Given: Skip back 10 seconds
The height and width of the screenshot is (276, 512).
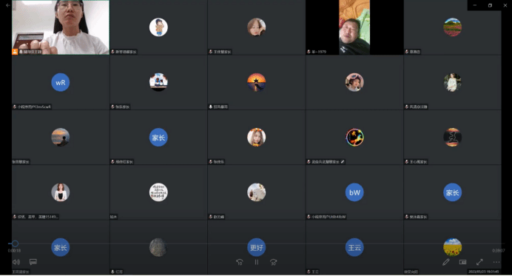Looking at the screenshot, I should tap(239, 262).
